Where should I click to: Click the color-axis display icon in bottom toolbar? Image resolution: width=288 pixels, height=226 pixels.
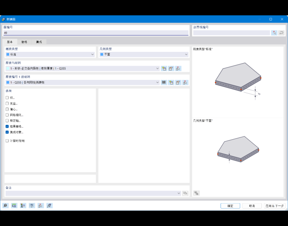click(23, 206)
